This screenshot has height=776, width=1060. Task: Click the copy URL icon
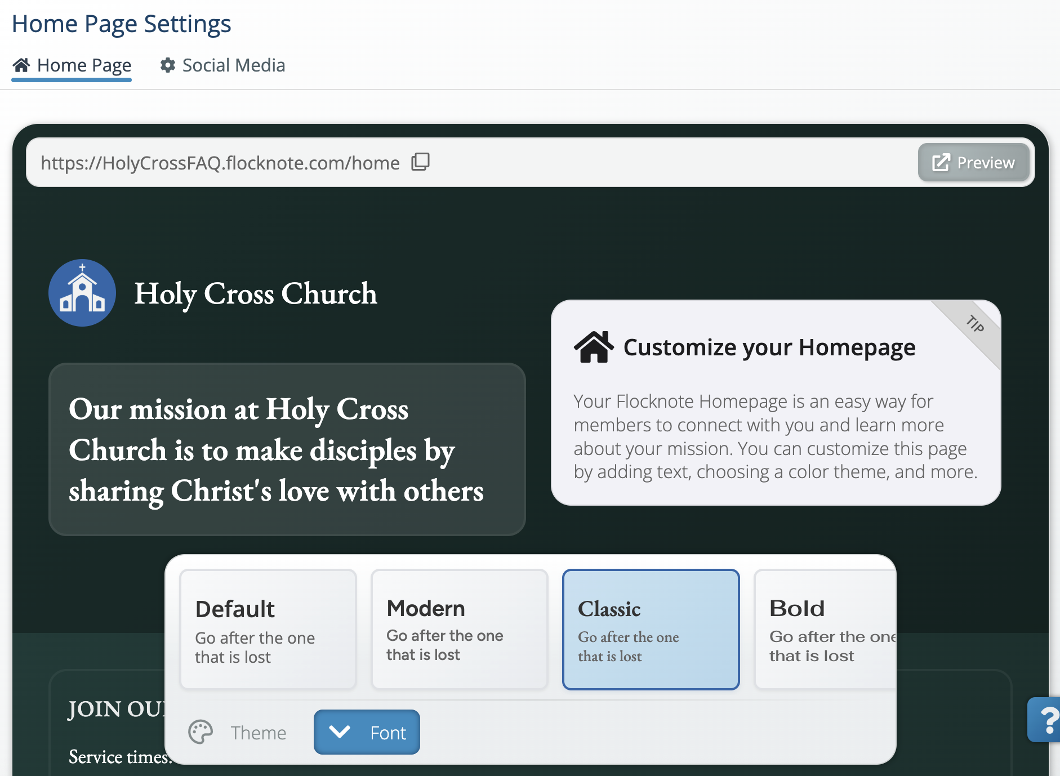tap(420, 162)
